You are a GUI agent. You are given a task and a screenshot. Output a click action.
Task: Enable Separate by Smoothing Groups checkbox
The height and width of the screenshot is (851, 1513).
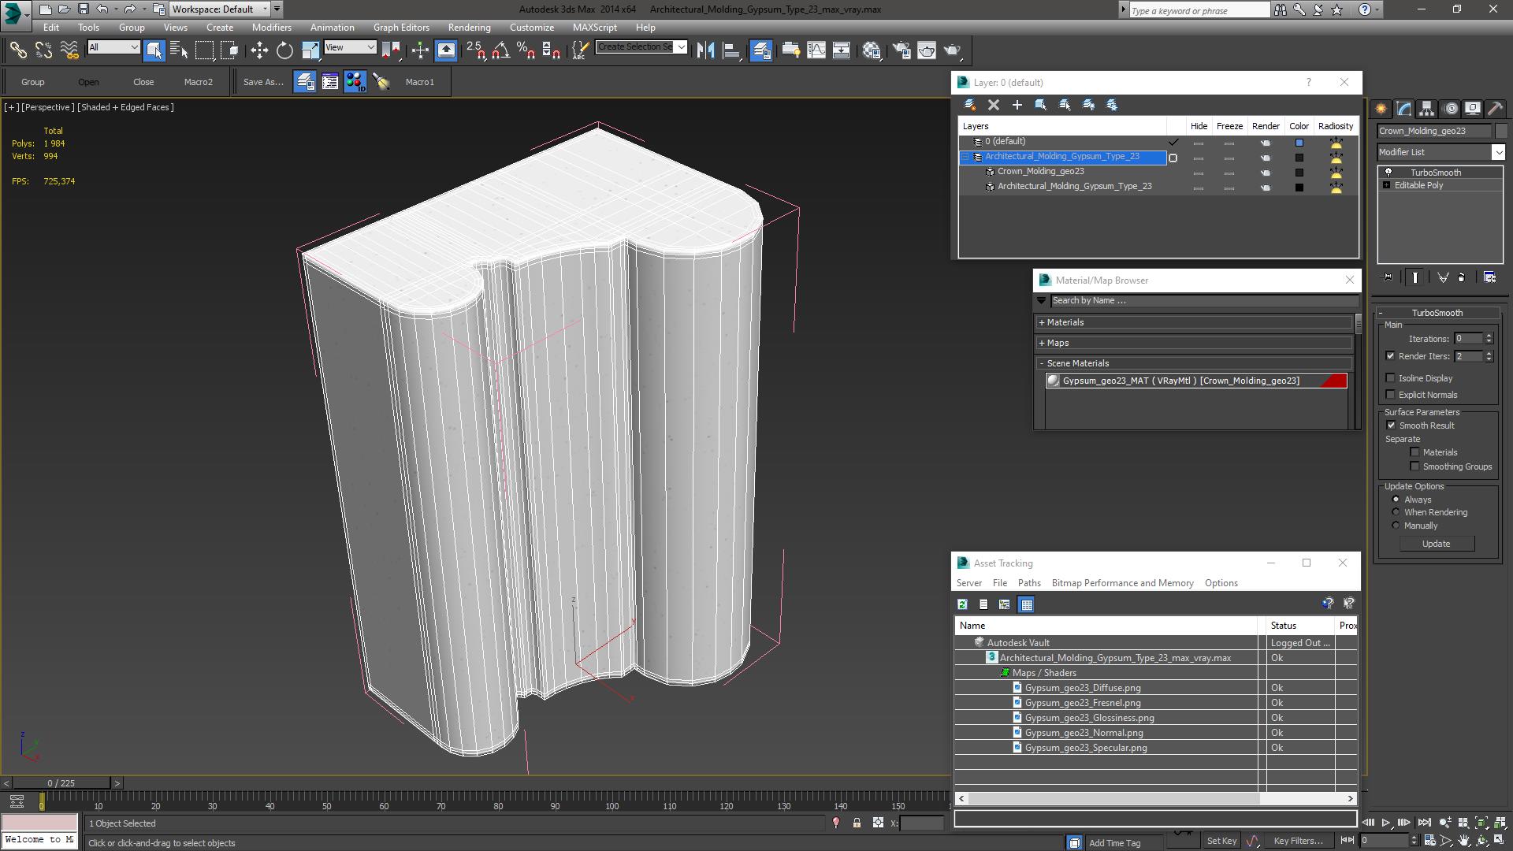coord(1414,466)
